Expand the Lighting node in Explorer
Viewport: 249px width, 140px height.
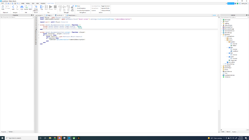point(222,23)
